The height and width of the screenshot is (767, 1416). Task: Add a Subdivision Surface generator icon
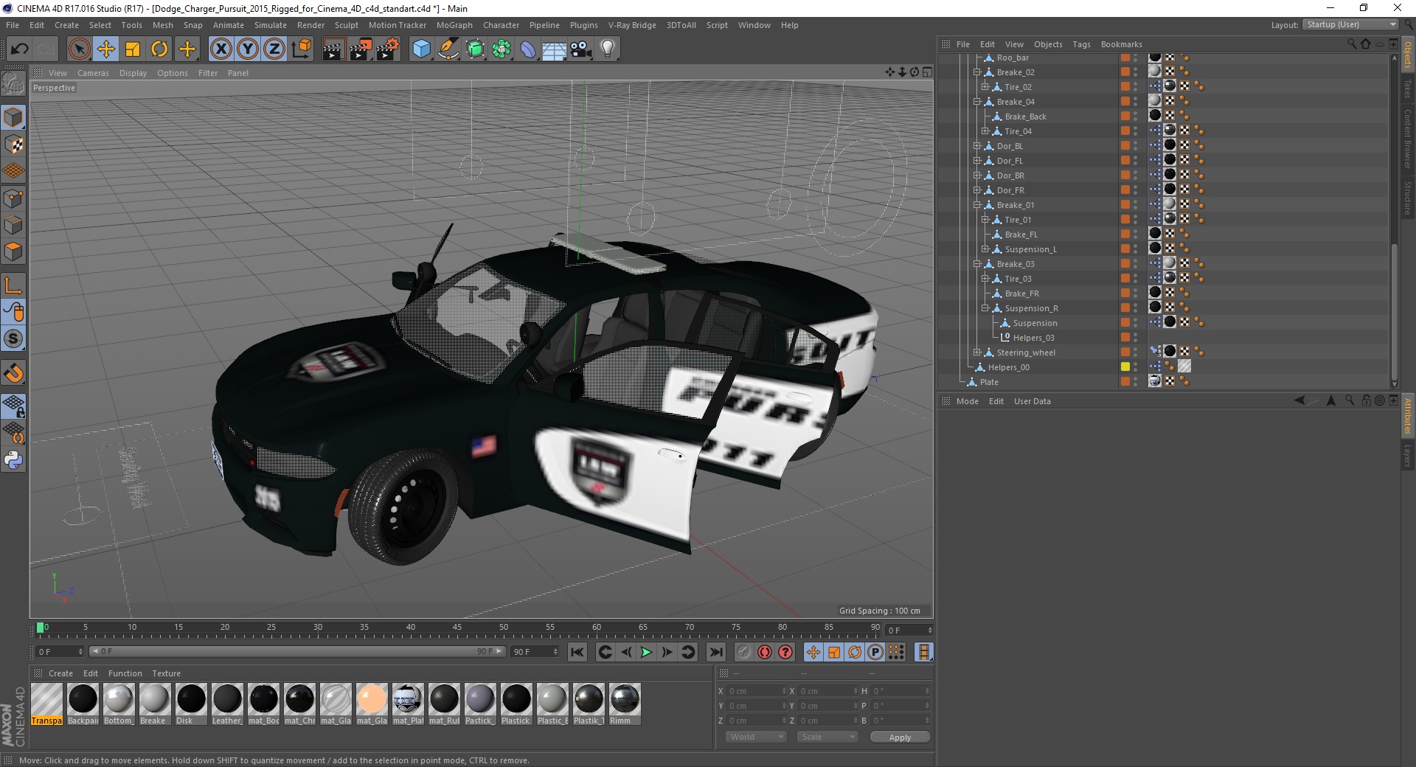[475, 49]
